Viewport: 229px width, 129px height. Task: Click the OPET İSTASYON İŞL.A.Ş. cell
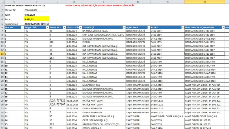click(104, 120)
